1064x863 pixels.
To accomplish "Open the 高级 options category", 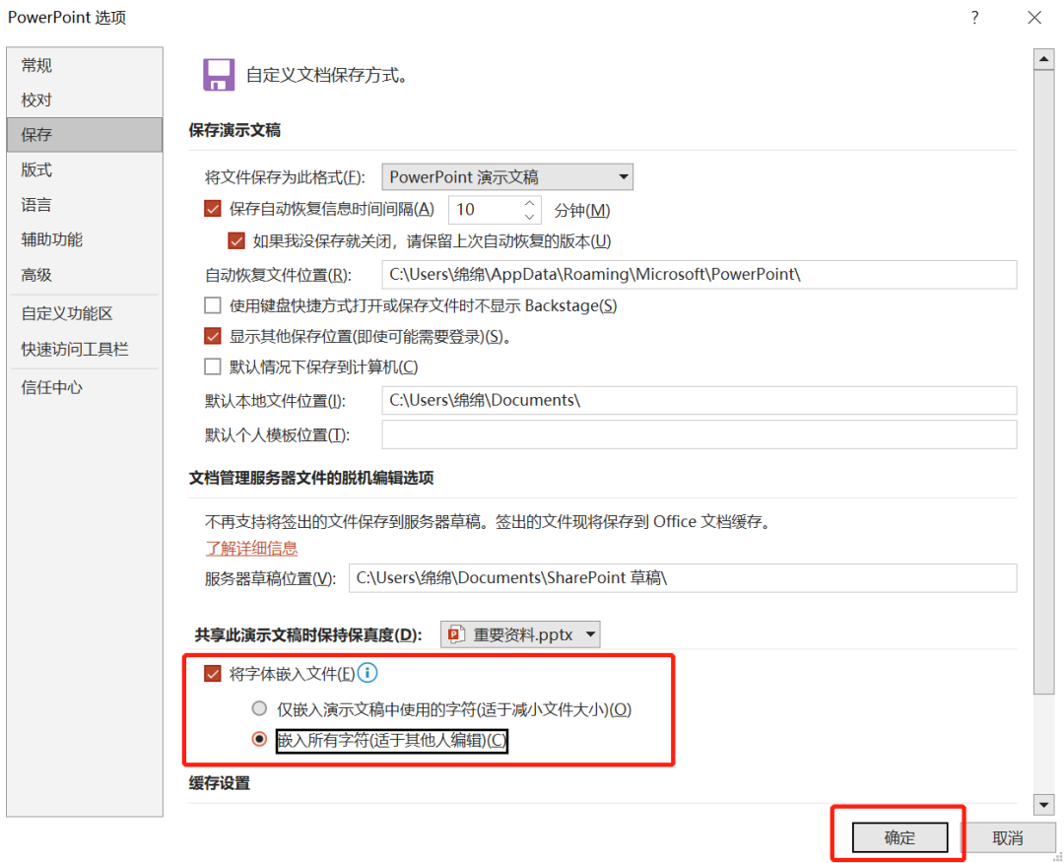I will [x=85, y=275].
